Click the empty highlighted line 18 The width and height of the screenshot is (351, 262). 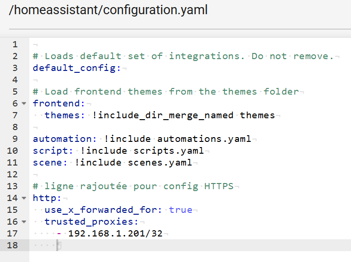[190, 245]
